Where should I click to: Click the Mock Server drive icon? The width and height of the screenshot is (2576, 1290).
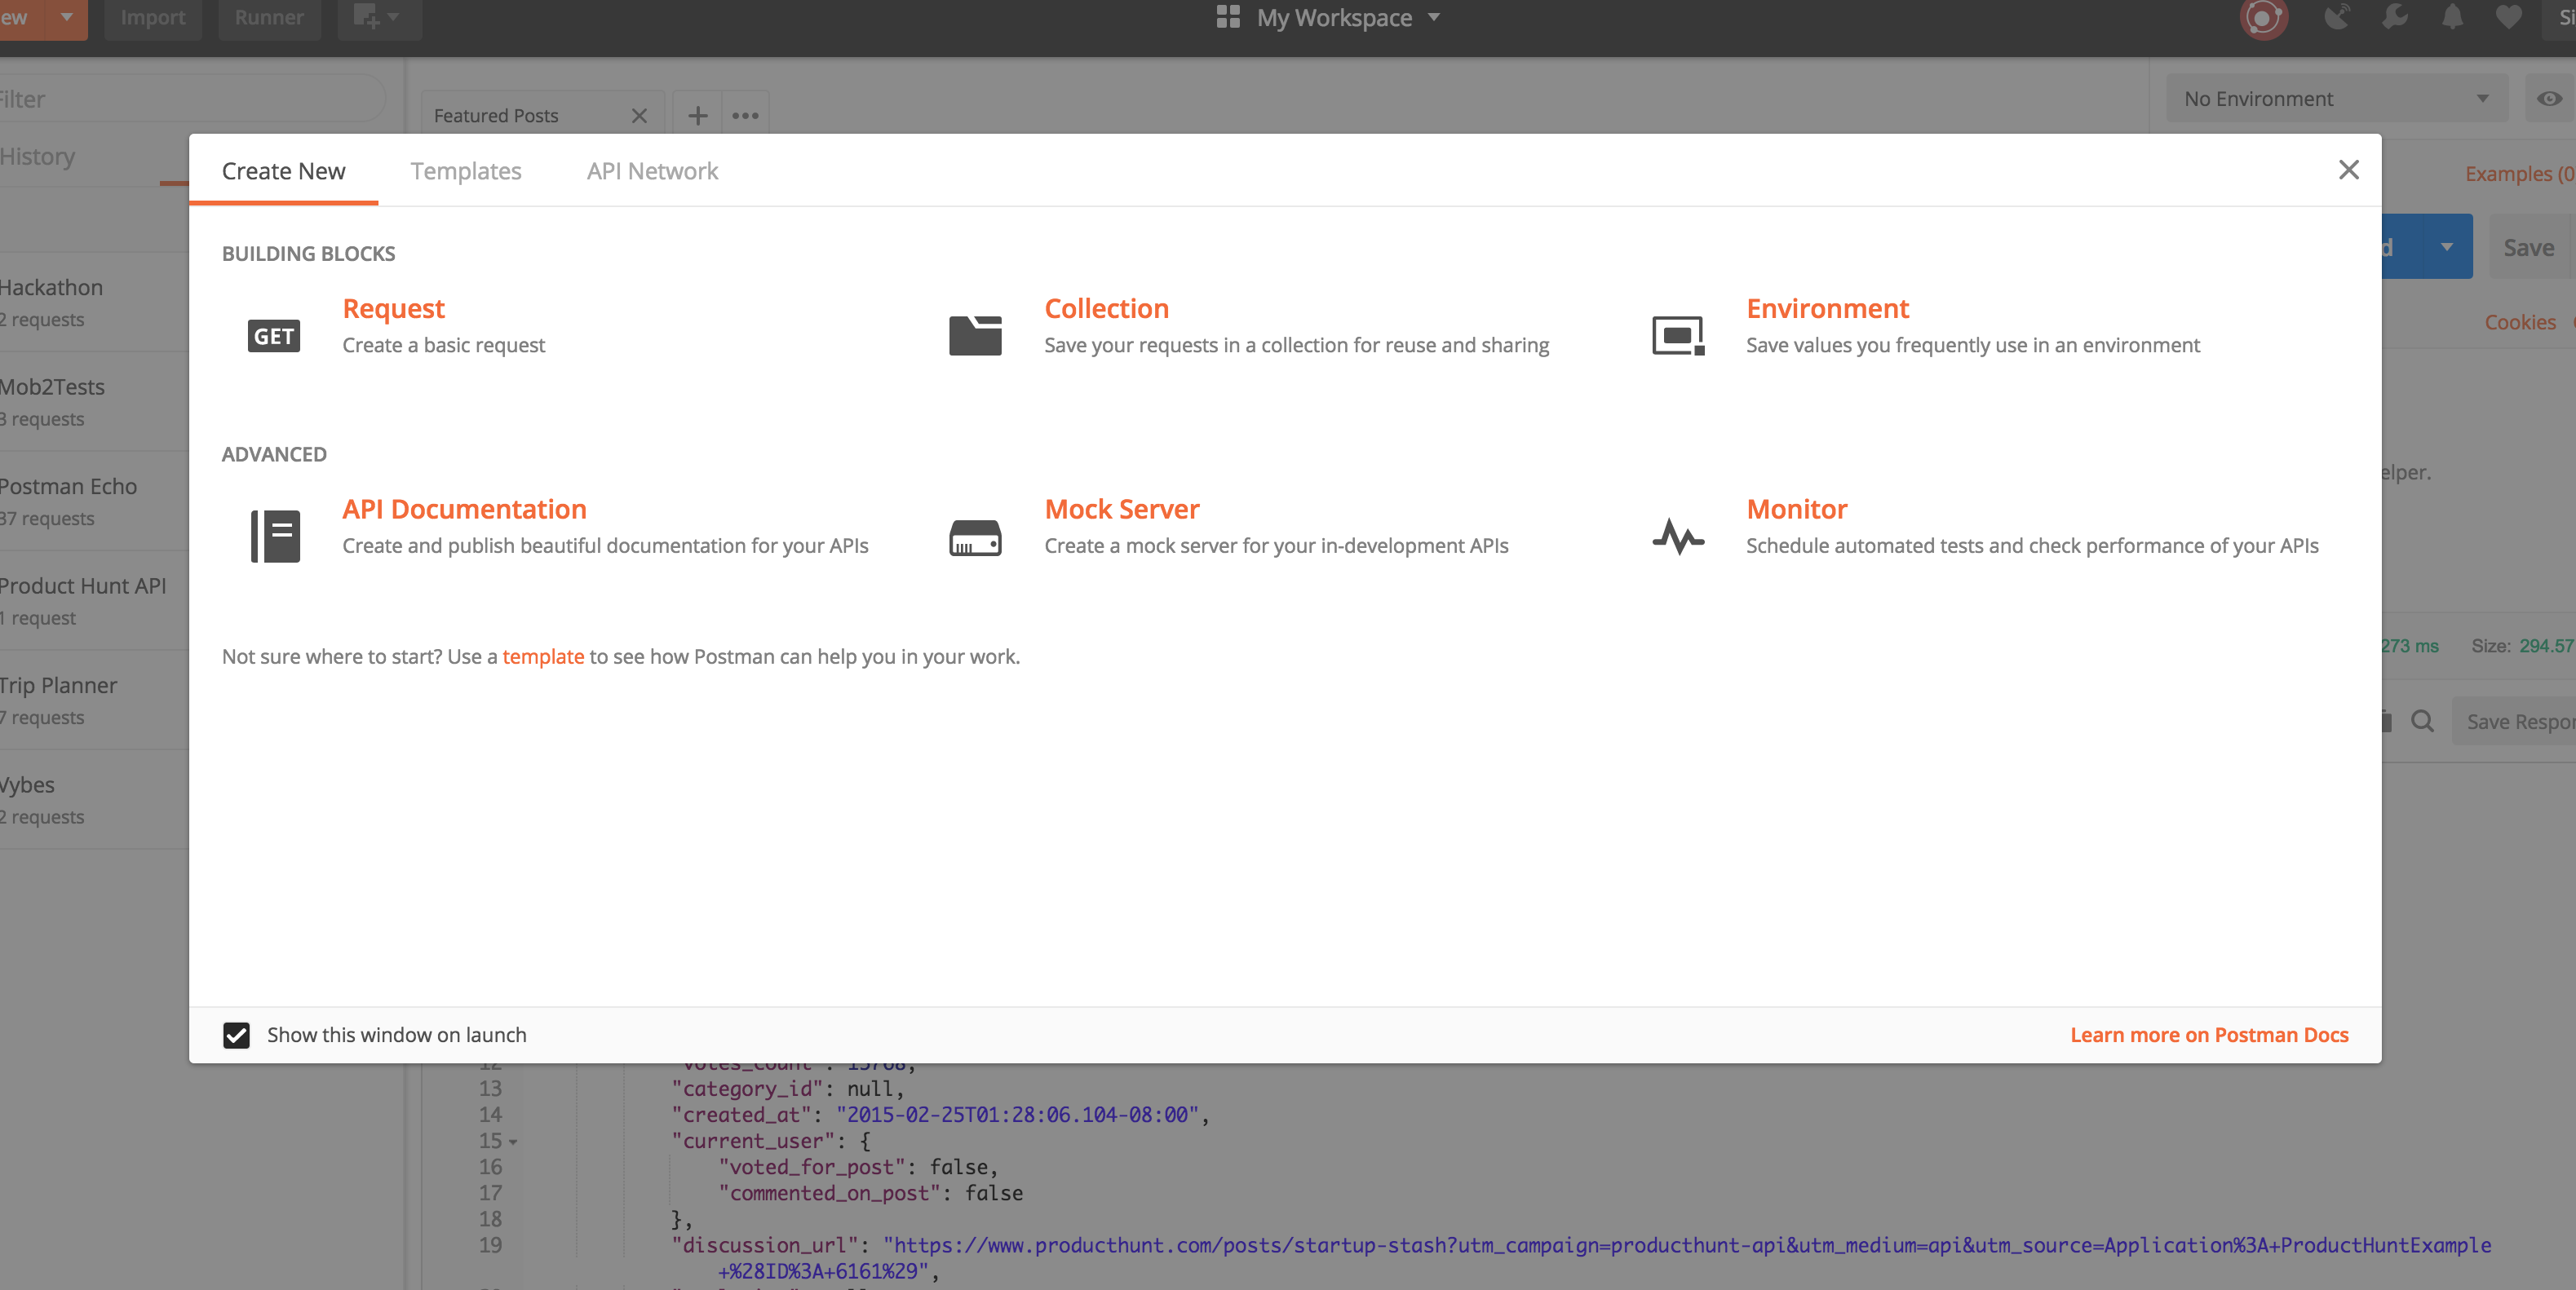[975, 538]
